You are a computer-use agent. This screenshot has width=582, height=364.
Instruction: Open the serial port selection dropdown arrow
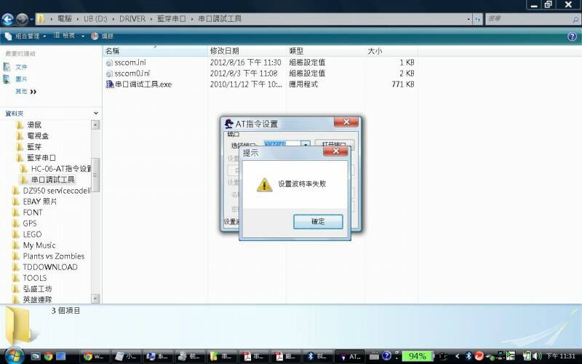(x=306, y=145)
